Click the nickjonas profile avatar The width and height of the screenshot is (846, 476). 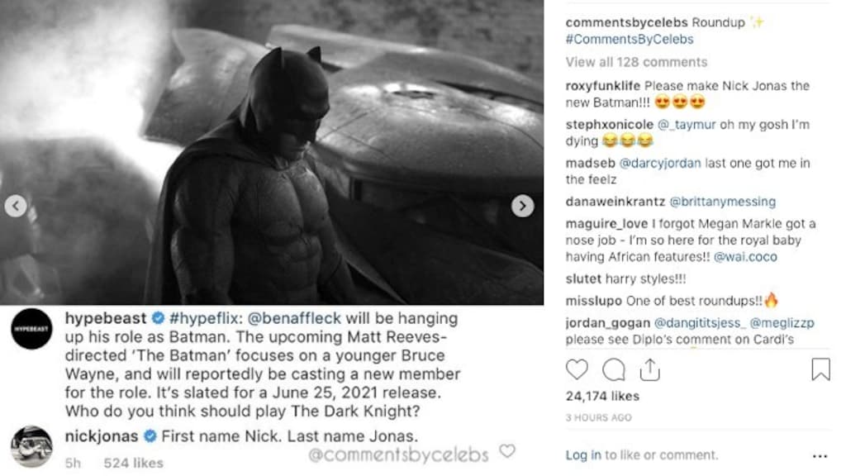point(32,446)
